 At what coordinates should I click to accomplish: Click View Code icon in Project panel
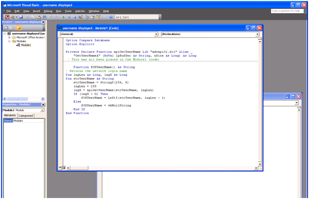point(5,28)
